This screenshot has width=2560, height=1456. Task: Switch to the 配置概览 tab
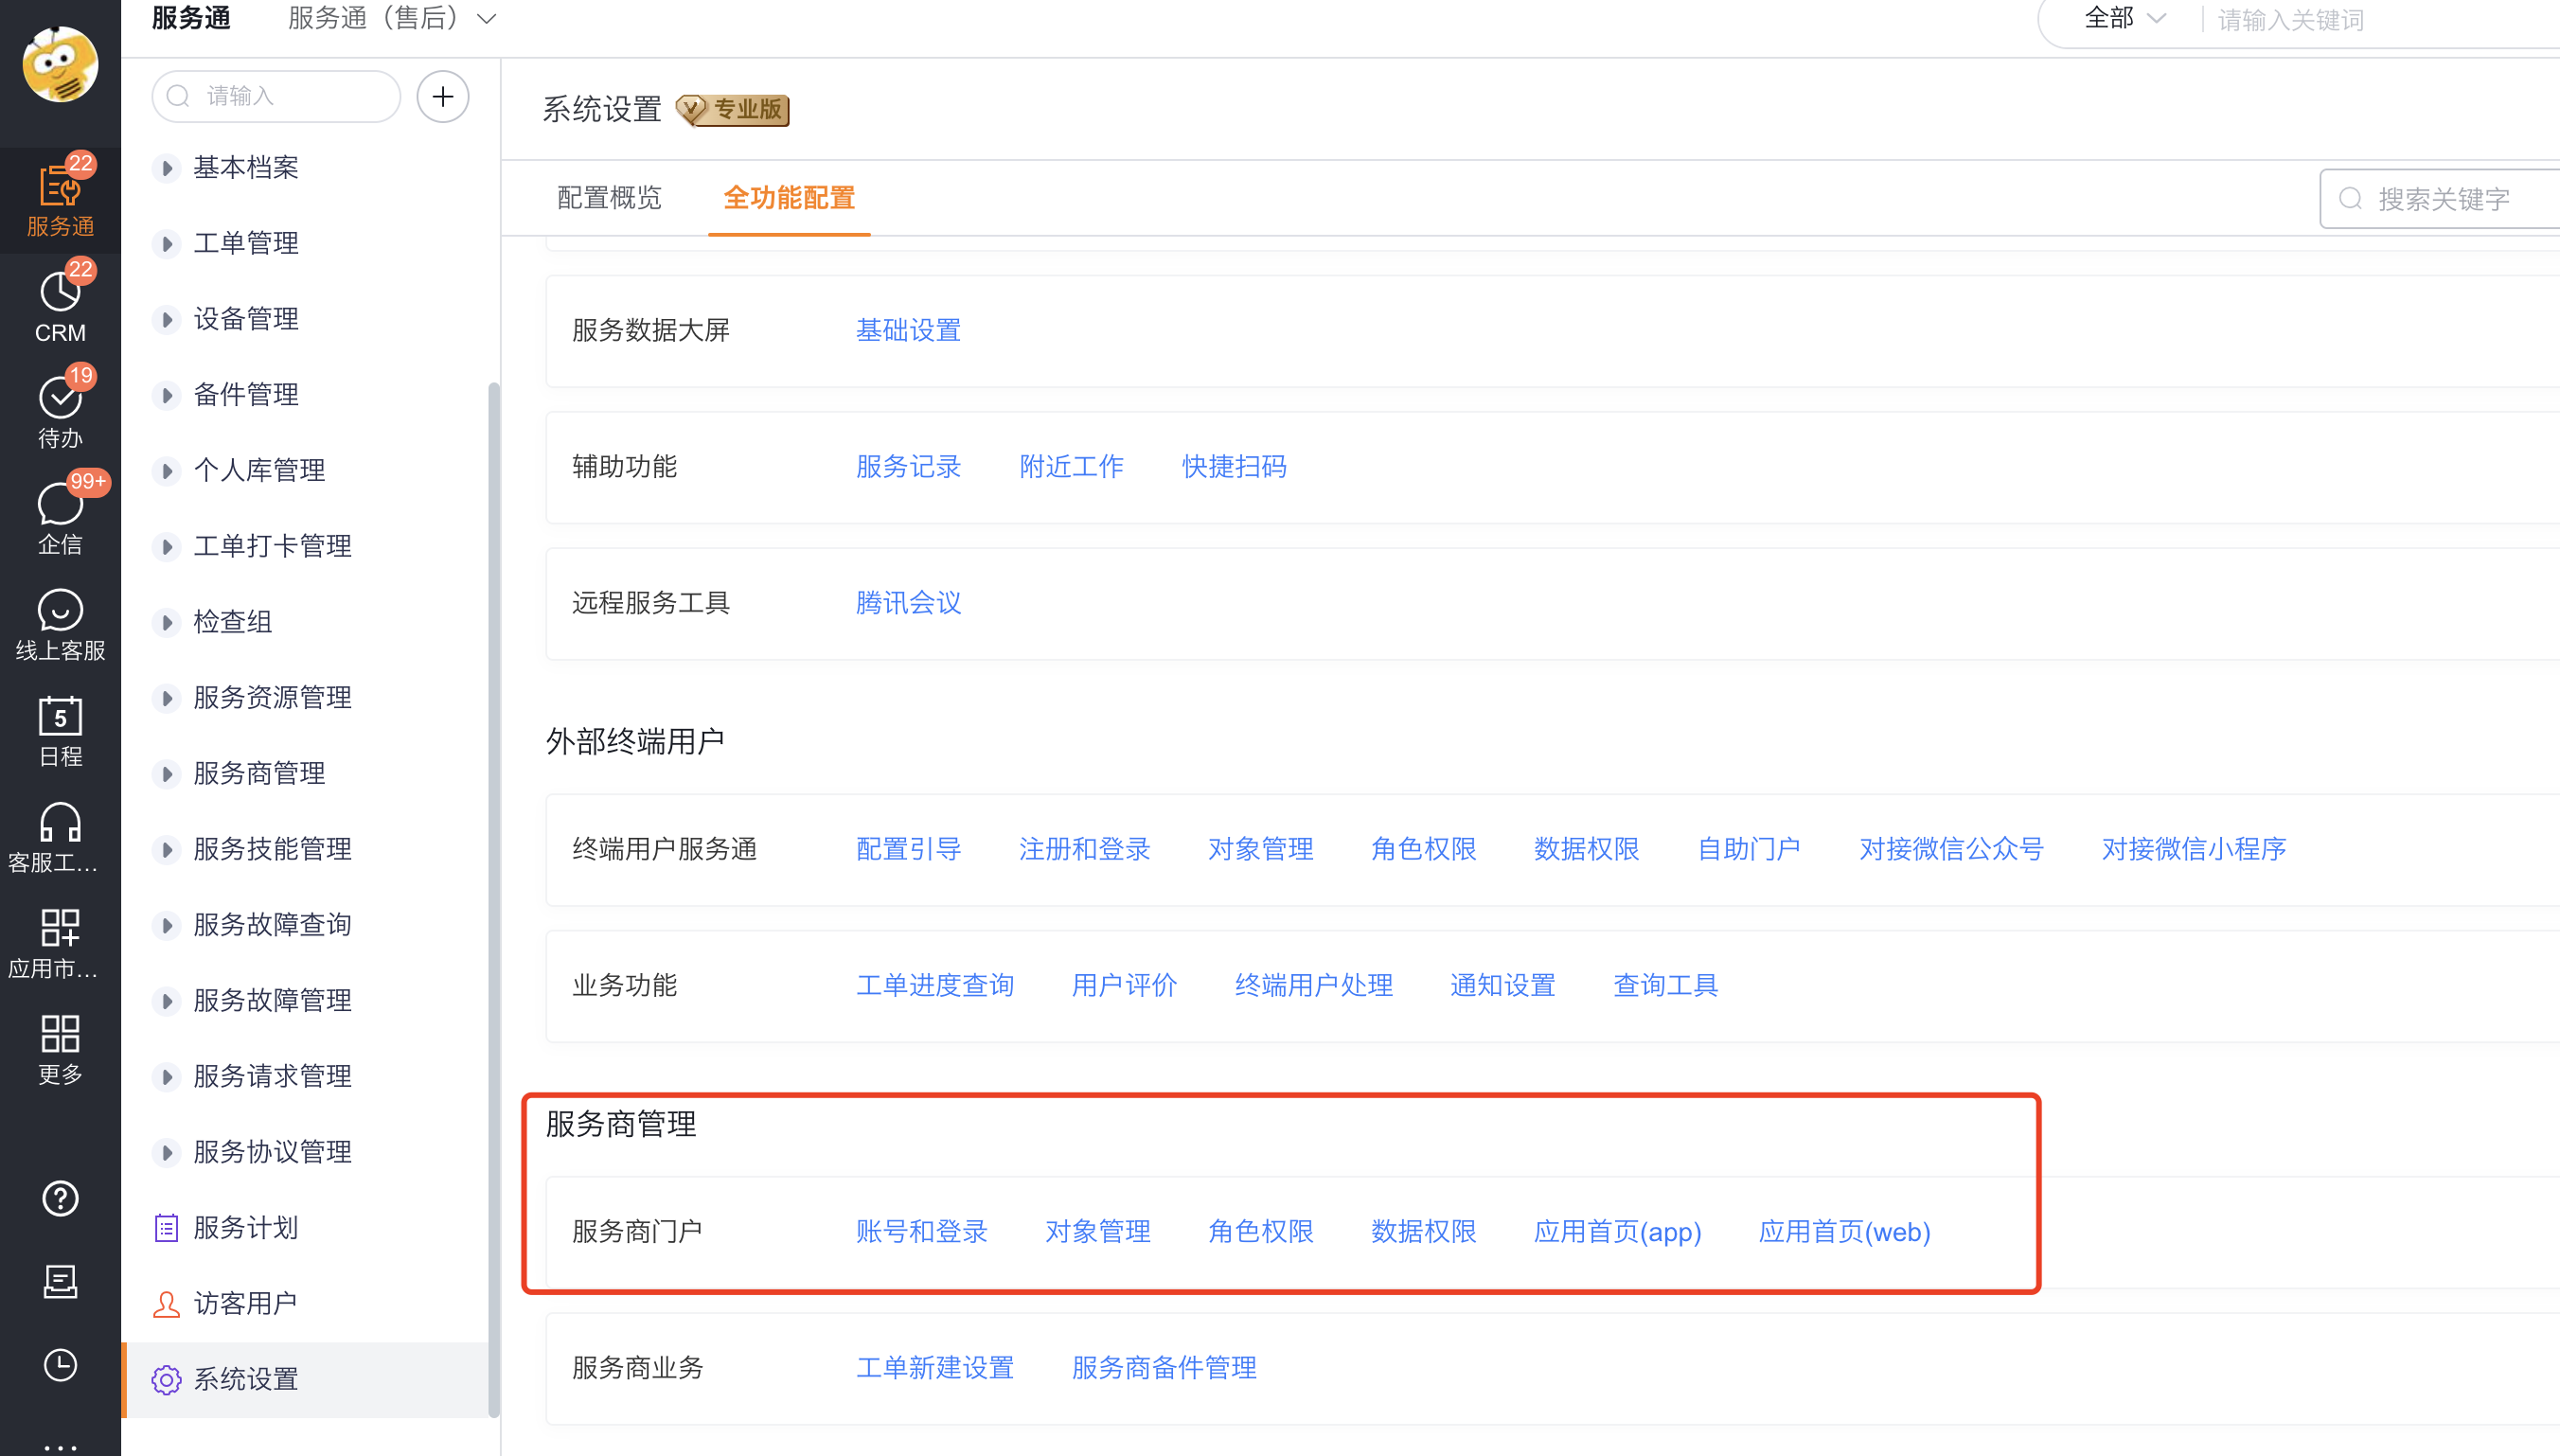[609, 197]
